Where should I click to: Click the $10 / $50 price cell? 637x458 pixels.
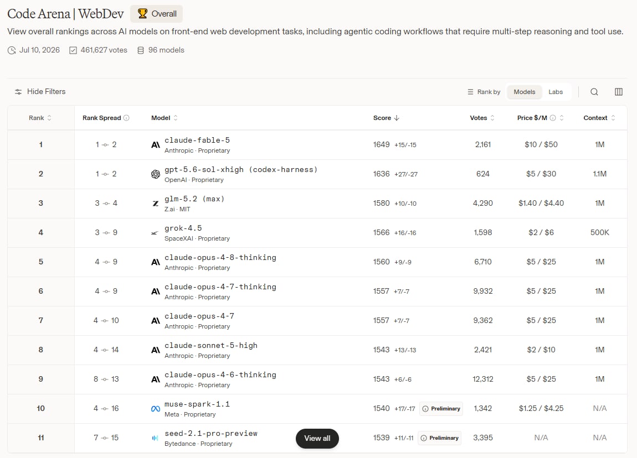click(541, 145)
